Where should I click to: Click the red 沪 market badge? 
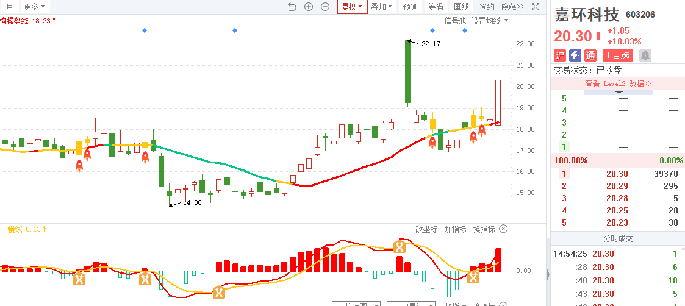point(559,55)
